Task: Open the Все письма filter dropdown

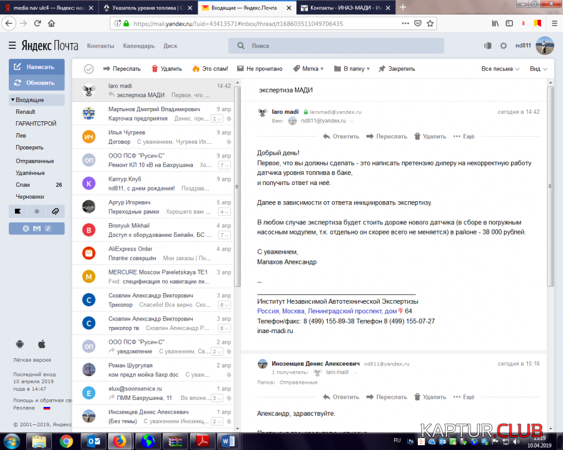Action: coord(500,69)
